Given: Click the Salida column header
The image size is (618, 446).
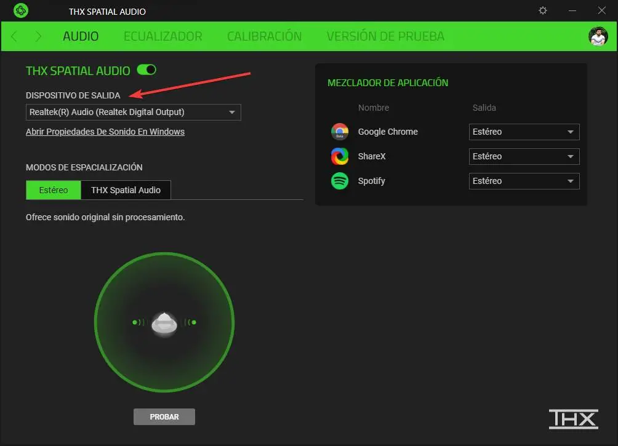Looking at the screenshot, I should [x=484, y=108].
